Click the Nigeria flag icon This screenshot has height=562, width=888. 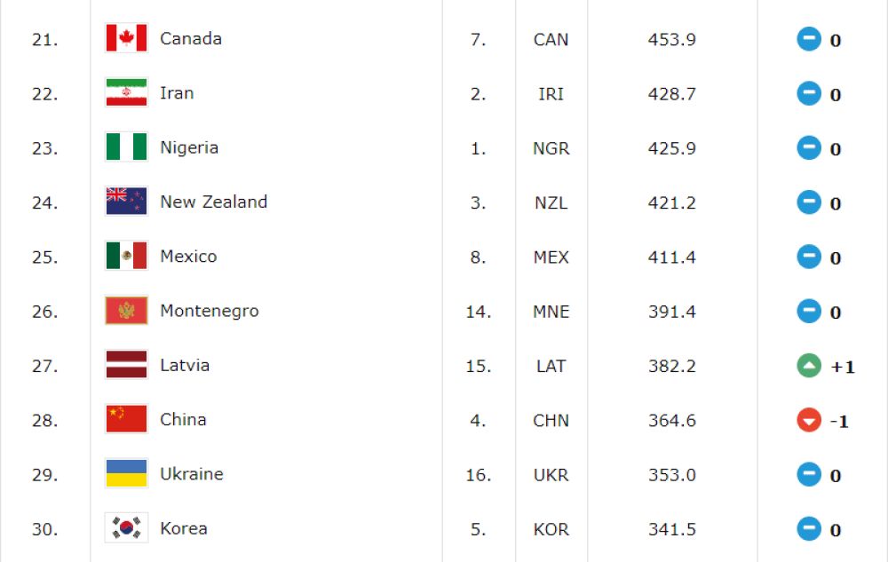pyautogui.click(x=126, y=146)
